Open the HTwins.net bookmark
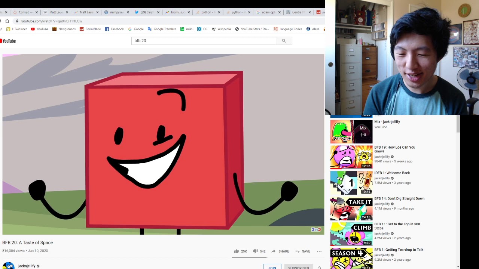 pos(16,29)
